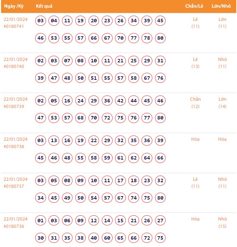Click ball 76 in draw #0180740
Viewport: 237px width, 247px height.
tap(160, 78)
